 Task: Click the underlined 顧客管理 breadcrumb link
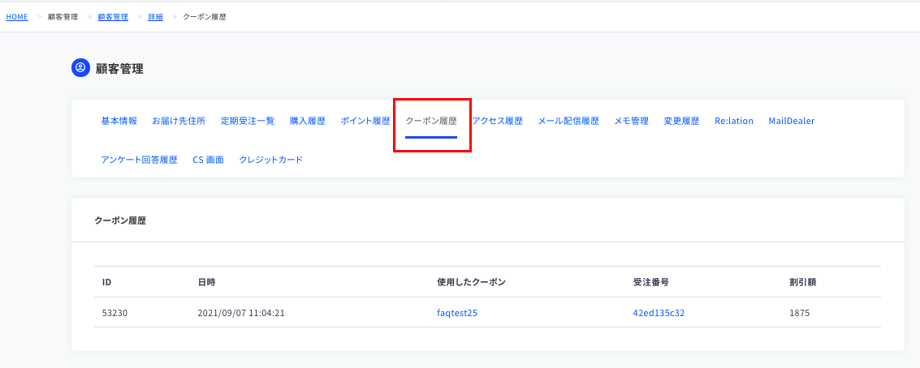(113, 17)
